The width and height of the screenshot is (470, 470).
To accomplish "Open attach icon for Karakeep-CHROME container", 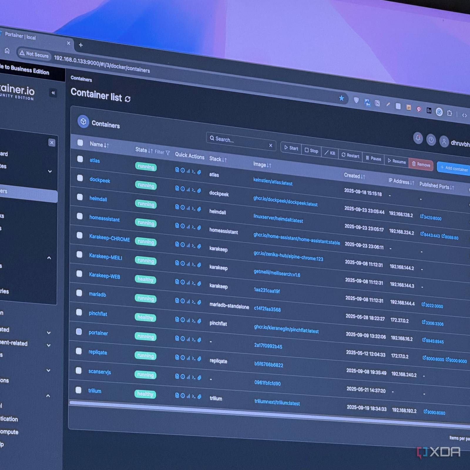I will pyautogui.click(x=199, y=246).
